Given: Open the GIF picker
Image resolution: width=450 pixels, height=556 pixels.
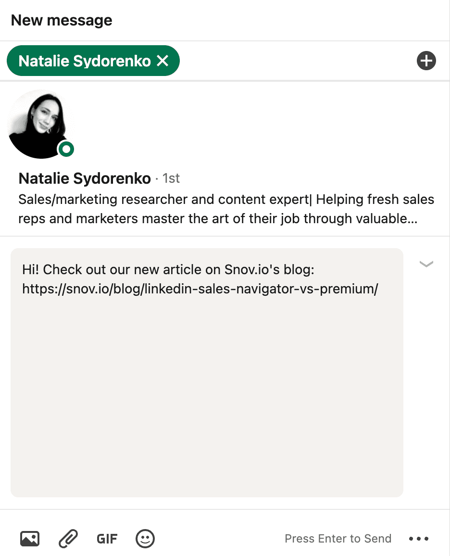Looking at the screenshot, I should [x=107, y=538].
